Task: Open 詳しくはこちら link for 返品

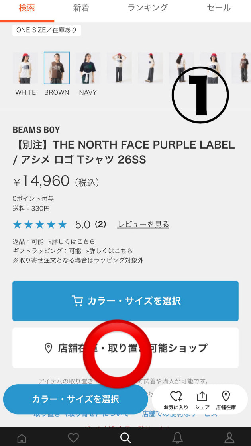Action: (72, 242)
